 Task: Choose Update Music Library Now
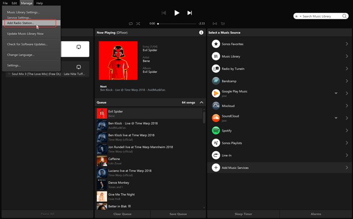[x=31, y=33]
